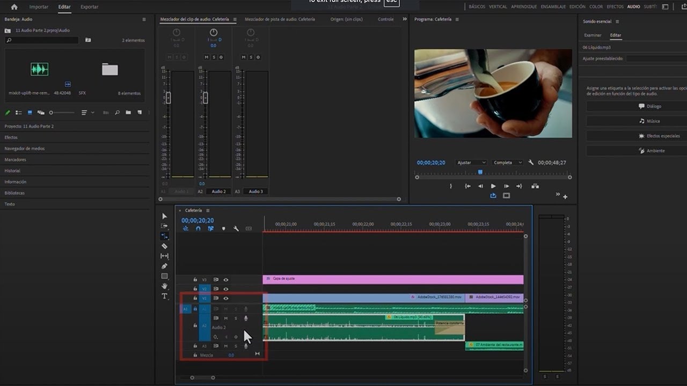This screenshot has height=386, width=687.
Task: Hide the V1 video track
Action: coord(226,298)
